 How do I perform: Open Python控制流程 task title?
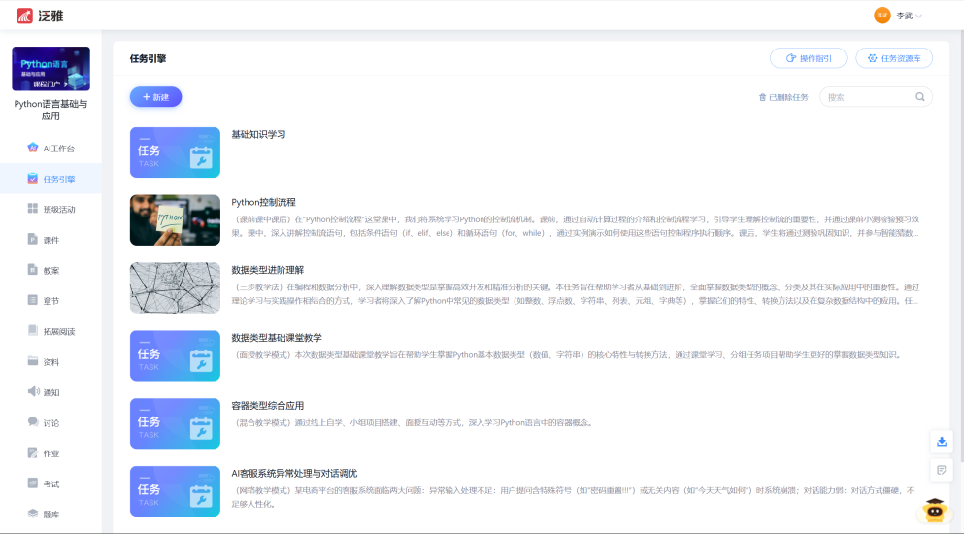click(x=264, y=202)
